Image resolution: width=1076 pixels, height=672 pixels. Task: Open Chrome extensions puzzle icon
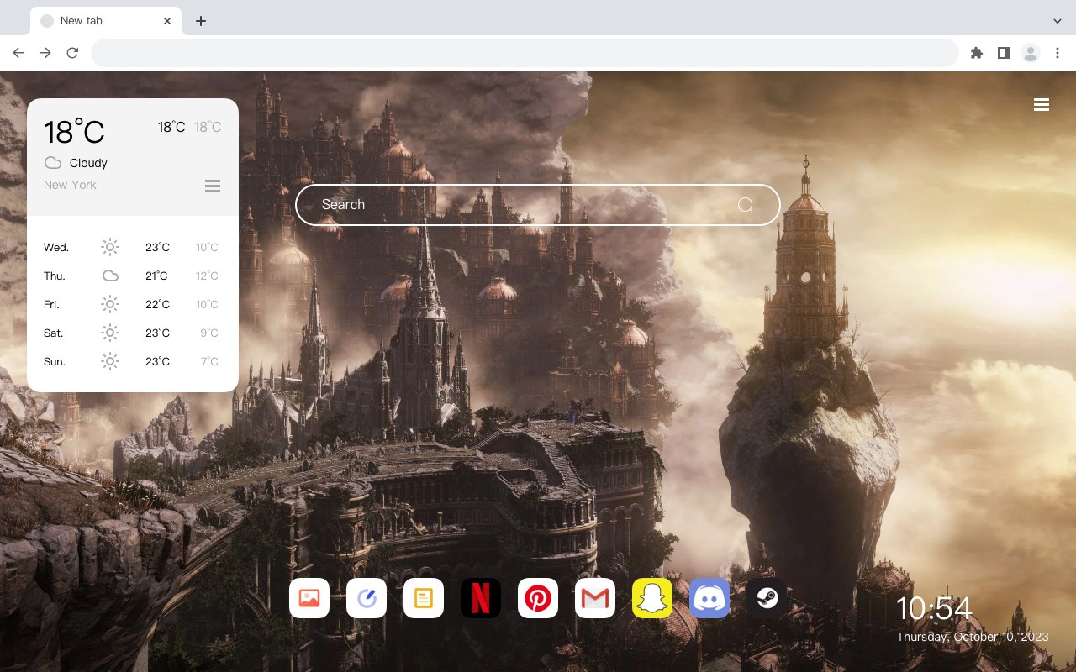976,53
